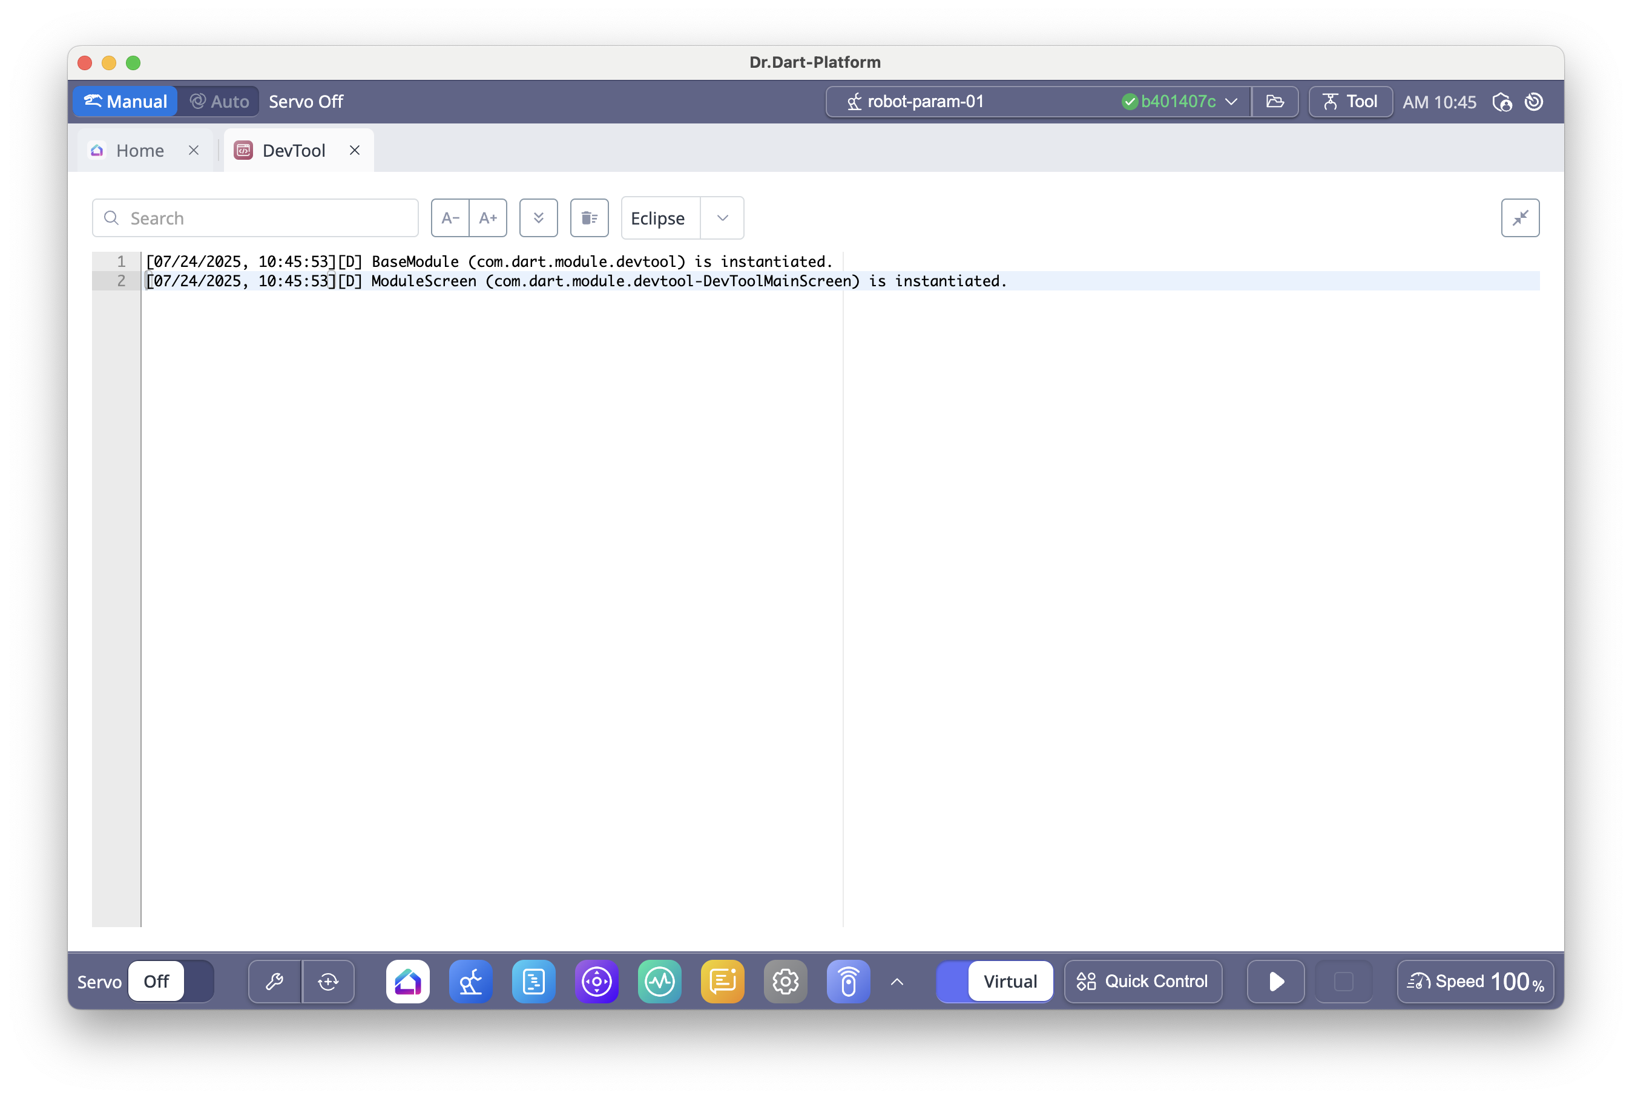Select the DevTool tab
Screen dimensions: 1632x1099
(x=293, y=151)
